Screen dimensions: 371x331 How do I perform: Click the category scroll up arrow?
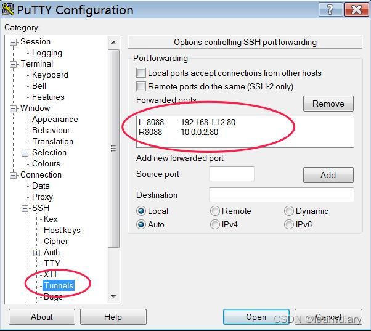point(113,43)
